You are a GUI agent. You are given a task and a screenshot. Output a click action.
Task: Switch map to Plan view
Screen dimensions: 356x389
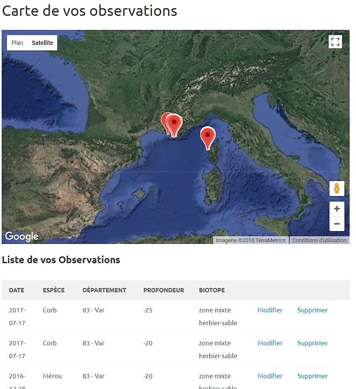pos(17,43)
